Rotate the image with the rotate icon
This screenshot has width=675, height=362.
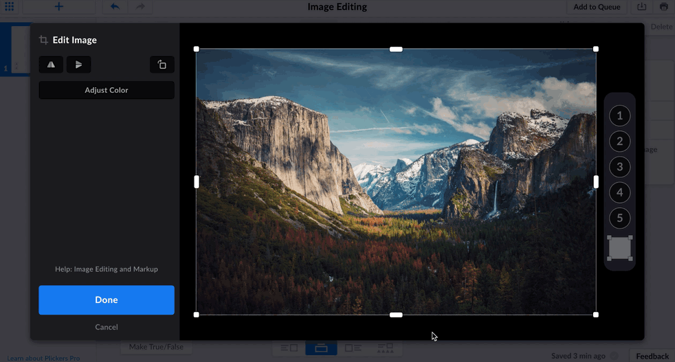coord(162,65)
